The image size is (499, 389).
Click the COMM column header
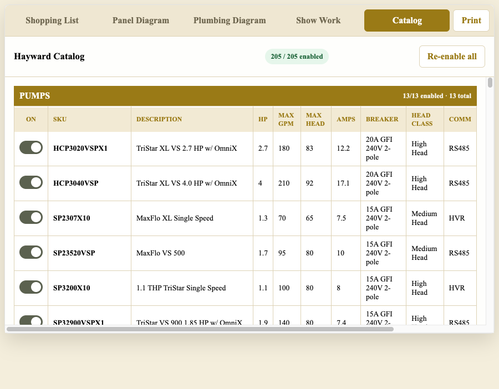click(460, 119)
